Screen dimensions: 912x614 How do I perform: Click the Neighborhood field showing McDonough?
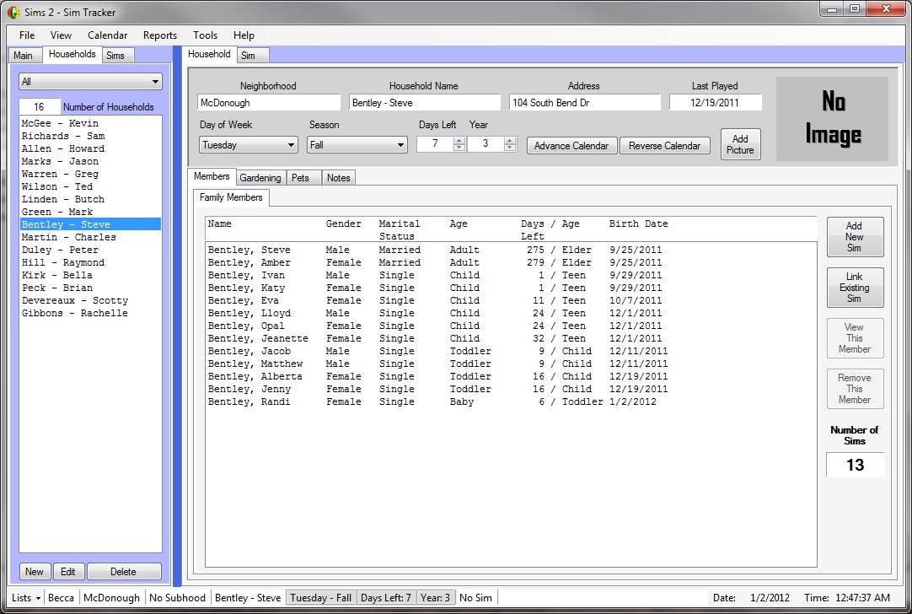[x=269, y=102]
